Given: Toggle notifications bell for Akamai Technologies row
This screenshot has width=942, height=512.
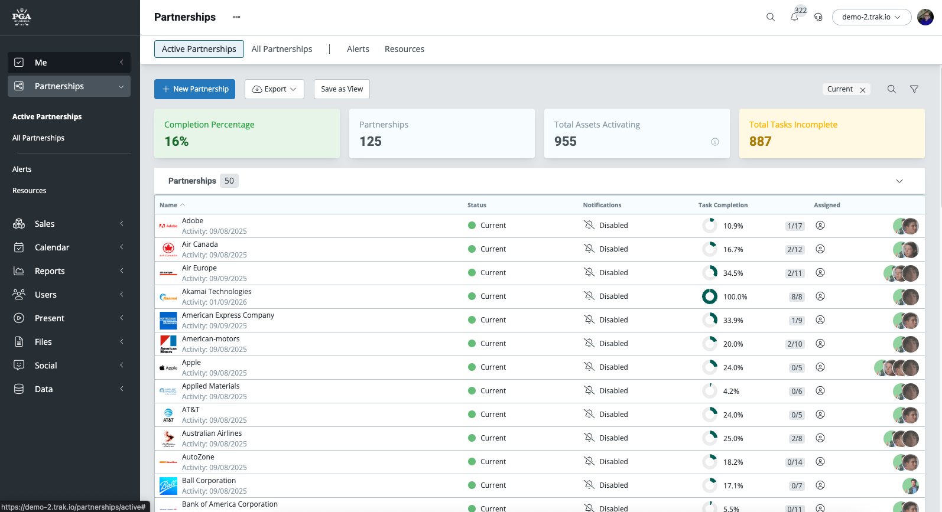Looking at the screenshot, I should pos(589,296).
